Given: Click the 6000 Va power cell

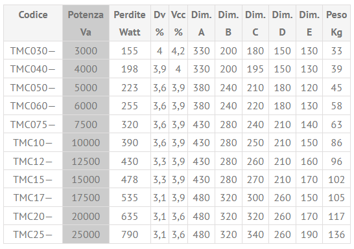Looking at the screenshot, I should pyautogui.click(x=86, y=106).
